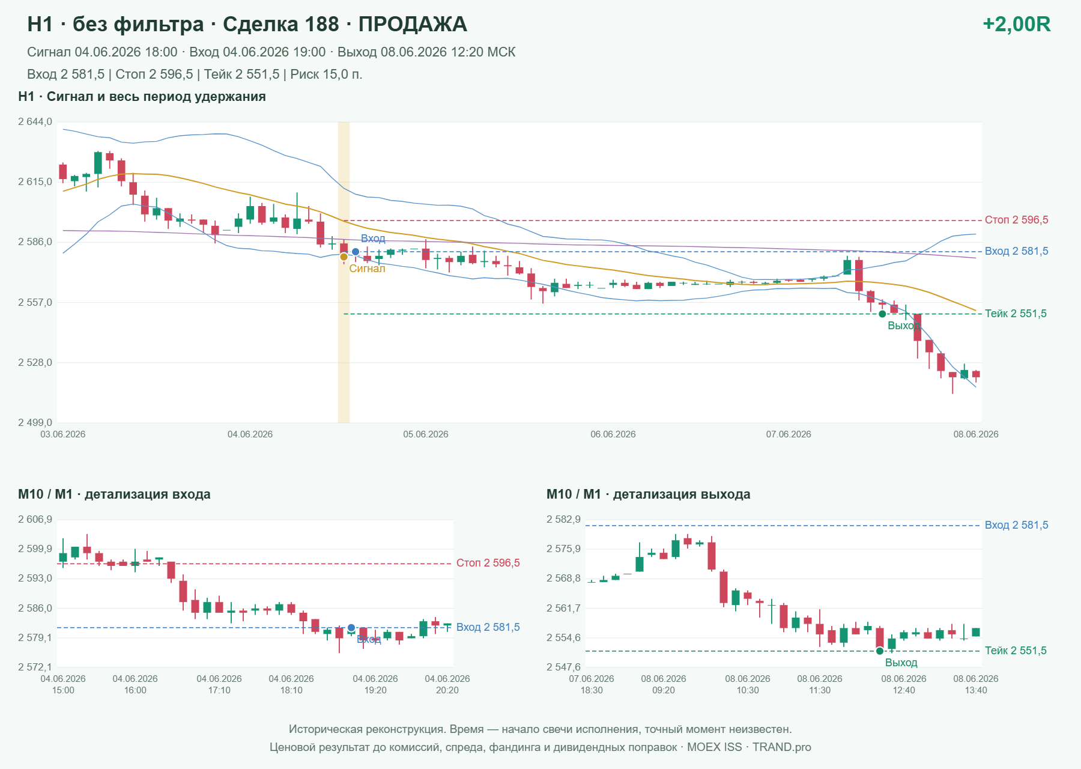Click the 04.06.2026 19:20 time label in entry chart
The image size is (1081, 769).
[375, 684]
